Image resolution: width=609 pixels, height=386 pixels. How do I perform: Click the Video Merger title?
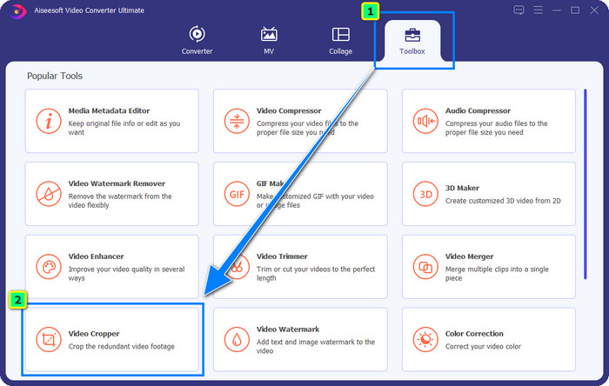coord(469,256)
